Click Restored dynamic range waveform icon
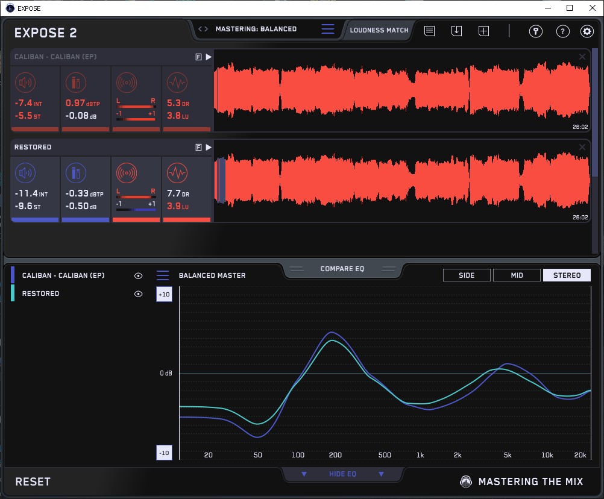 click(177, 173)
